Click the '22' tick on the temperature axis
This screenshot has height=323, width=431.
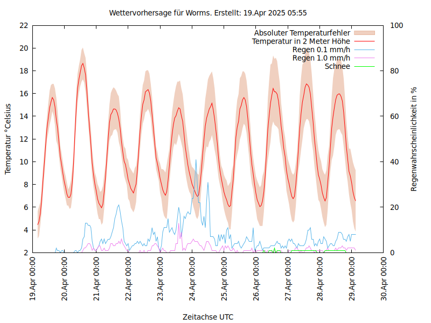pos(24,25)
